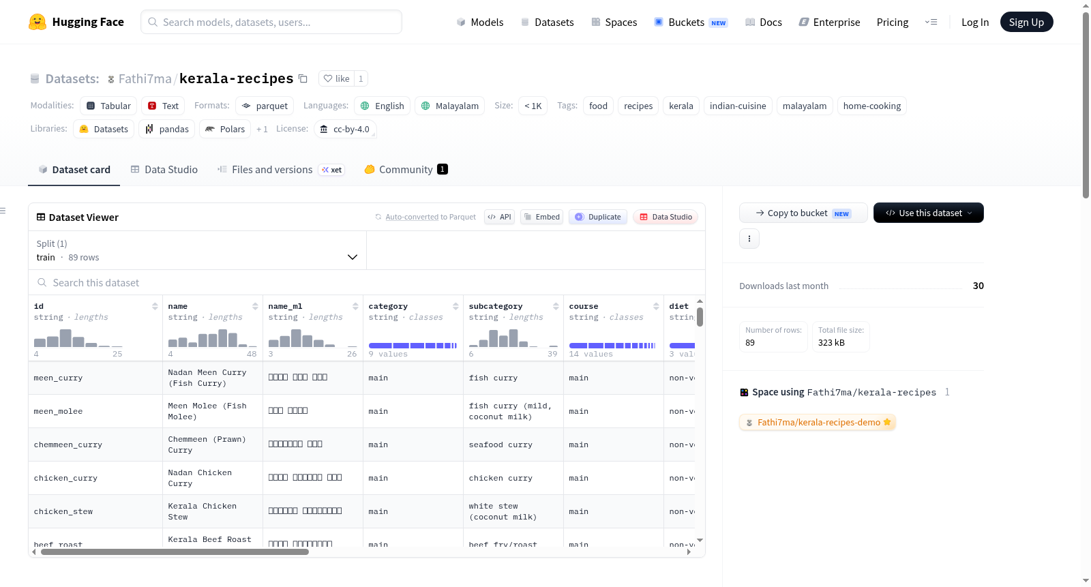The width and height of the screenshot is (1091, 587).
Task: Expand the Use this dataset dropdown
Action: coord(929,213)
